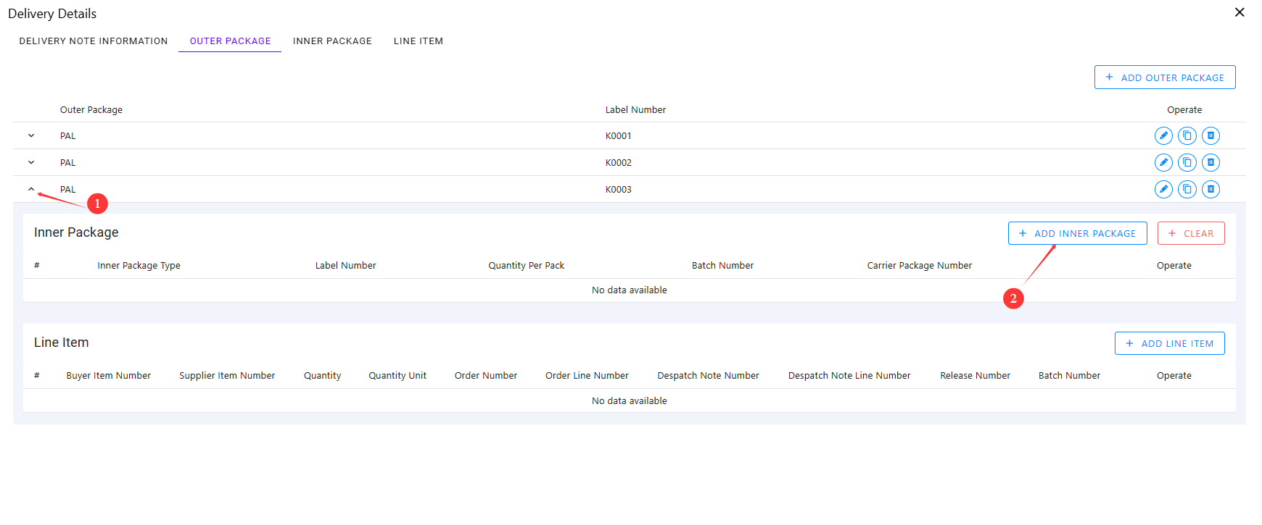This screenshot has height=525, width=1262.
Task: Copy the K0001 outer package row
Action: (x=1187, y=135)
